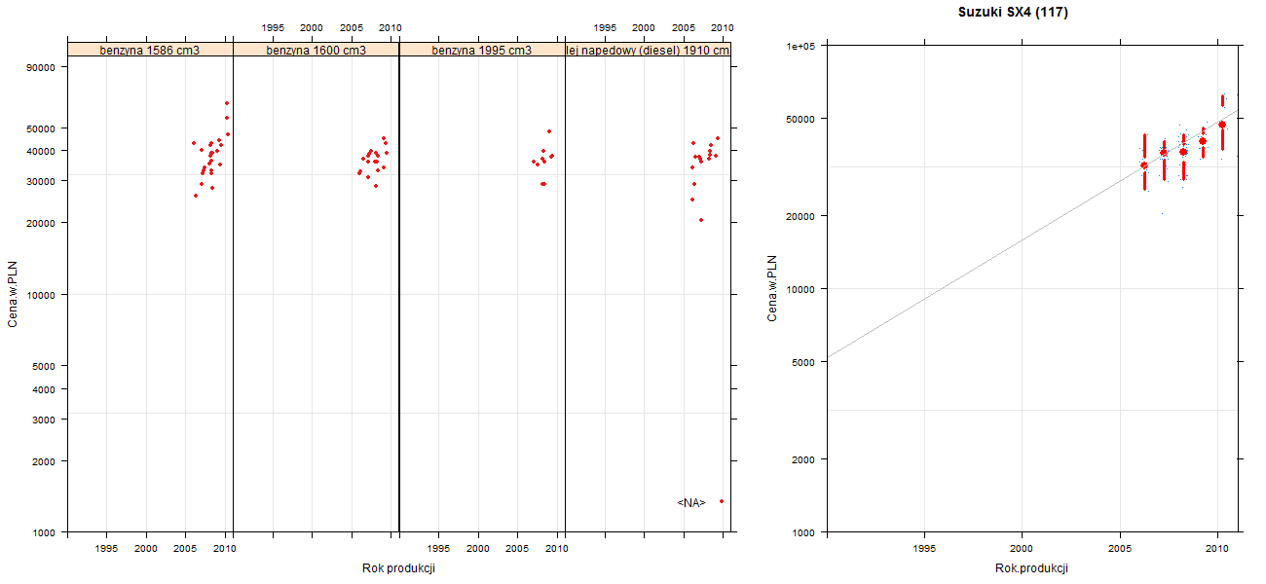Click the 'Cena.w.PLN' label of the four-panel chart
Image resolution: width=1266 pixels, height=584 pixels.
pyautogui.click(x=14, y=293)
